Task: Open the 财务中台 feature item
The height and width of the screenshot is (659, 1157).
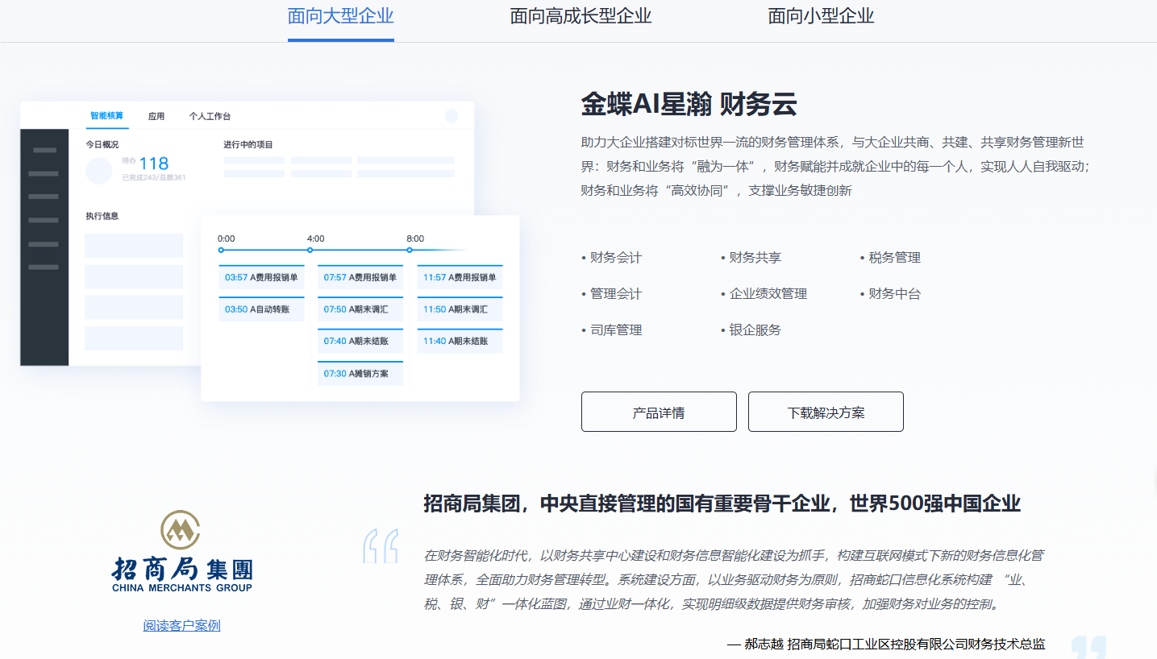Action: click(x=894, y=294)
